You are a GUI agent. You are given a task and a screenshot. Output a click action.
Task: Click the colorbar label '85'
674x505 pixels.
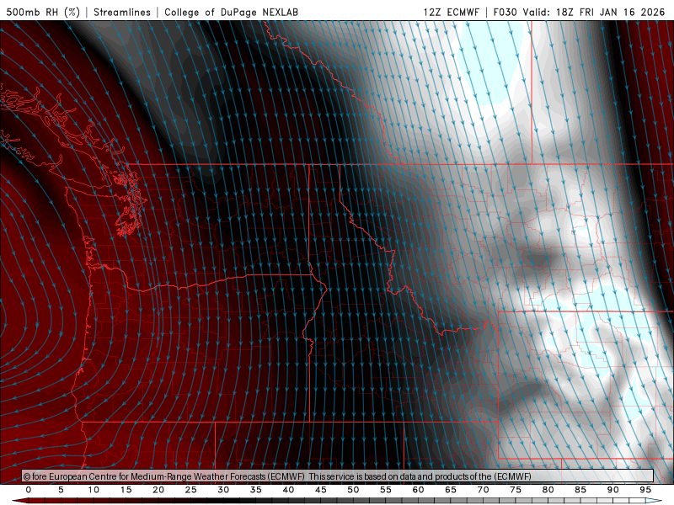pos(580,490)
